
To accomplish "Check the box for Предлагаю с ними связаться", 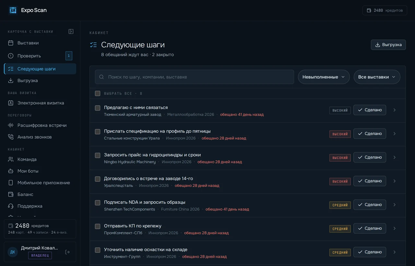I will pos(98,108).
